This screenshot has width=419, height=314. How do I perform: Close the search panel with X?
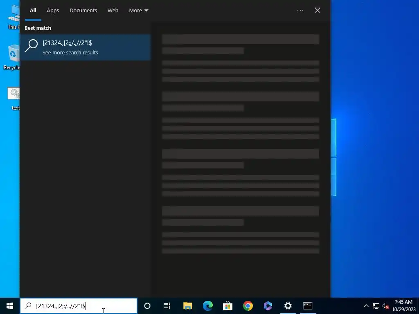click(317, 10)
